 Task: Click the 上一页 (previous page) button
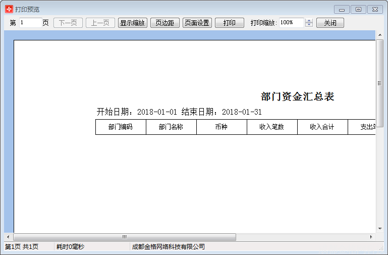coord(100,23)
